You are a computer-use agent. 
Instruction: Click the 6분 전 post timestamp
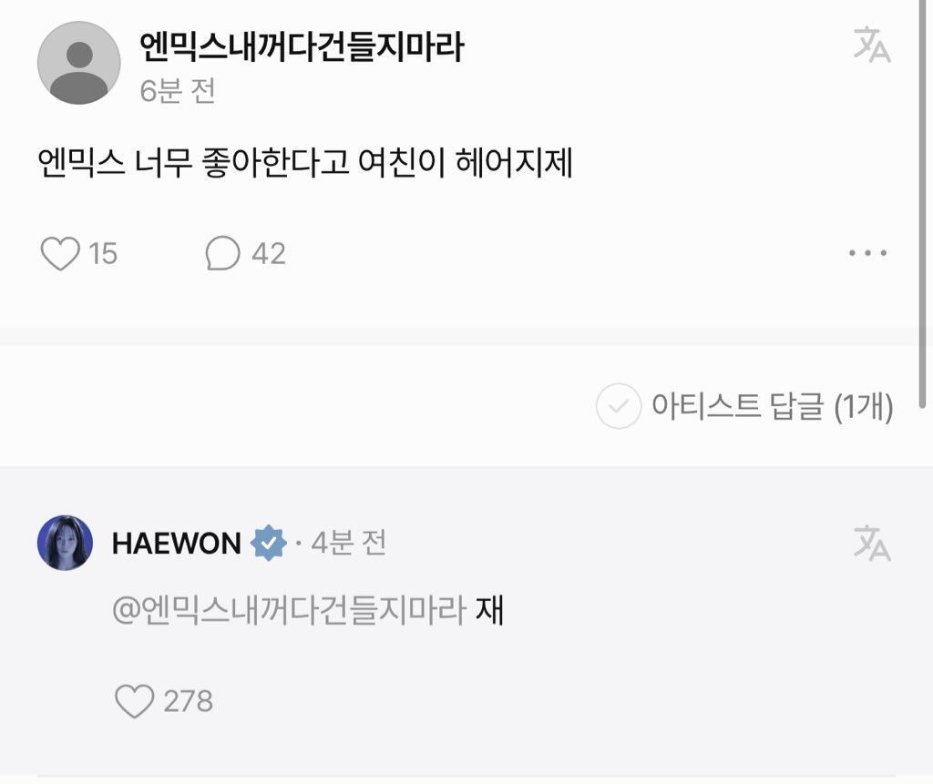tap(178, 91)
